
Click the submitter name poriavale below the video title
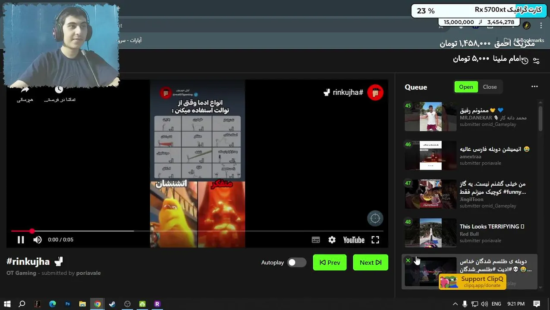click(x=88, y=273)
